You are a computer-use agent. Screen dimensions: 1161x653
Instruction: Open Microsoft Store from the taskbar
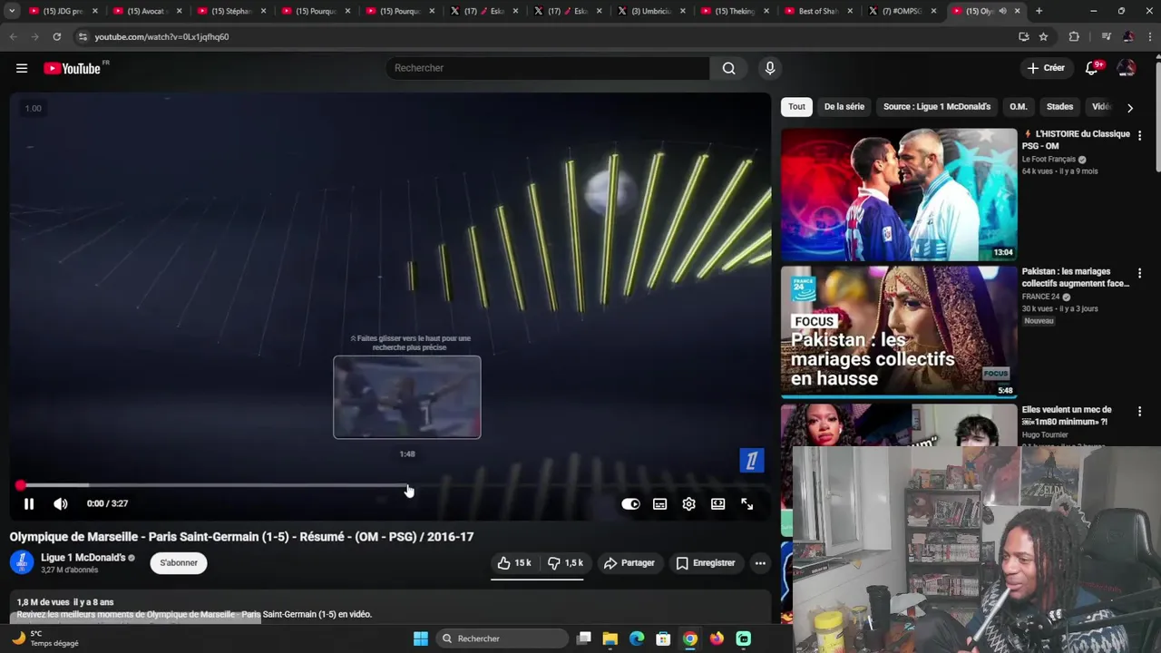coord(663,638)
